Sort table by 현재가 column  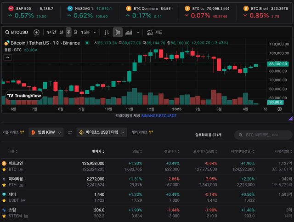click(98, 151)
